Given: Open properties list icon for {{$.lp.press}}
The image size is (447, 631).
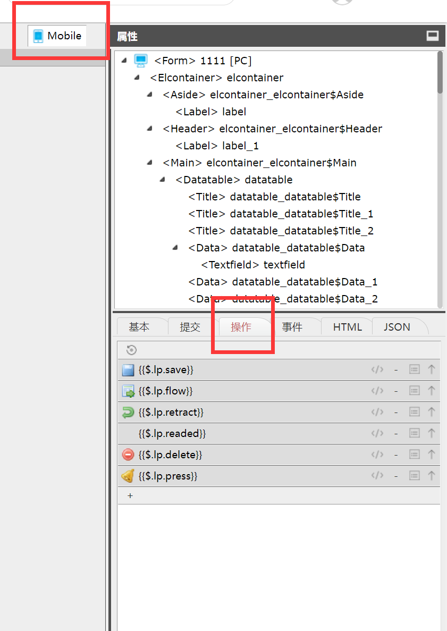Looking at the screenshot, I should [415, 476].
